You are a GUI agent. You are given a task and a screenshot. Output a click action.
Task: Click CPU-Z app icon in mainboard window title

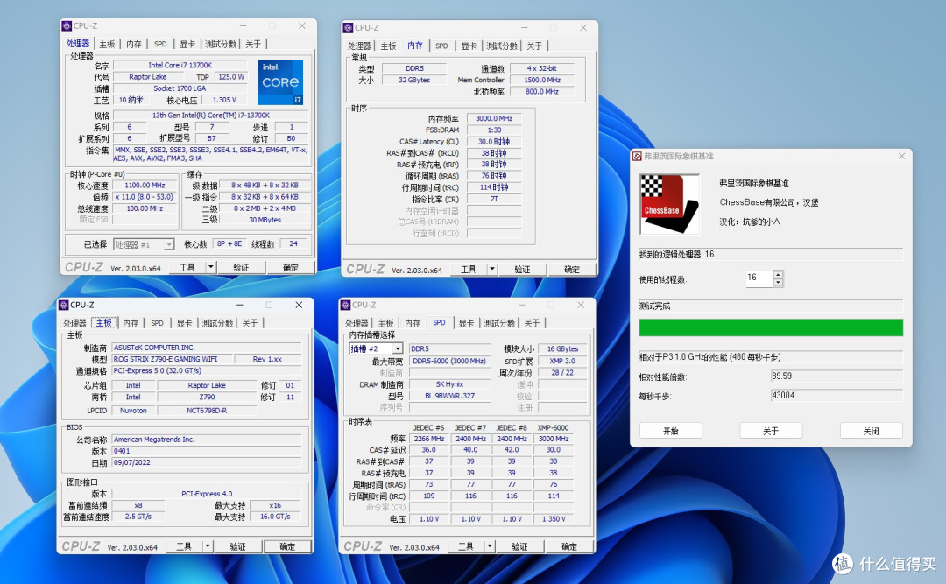(x=63, y=306)
